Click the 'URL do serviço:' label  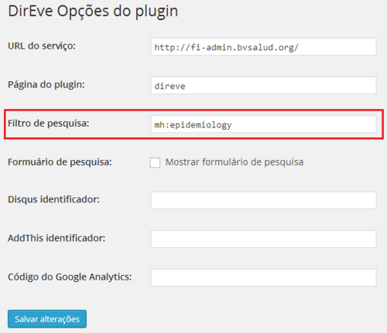42,46
